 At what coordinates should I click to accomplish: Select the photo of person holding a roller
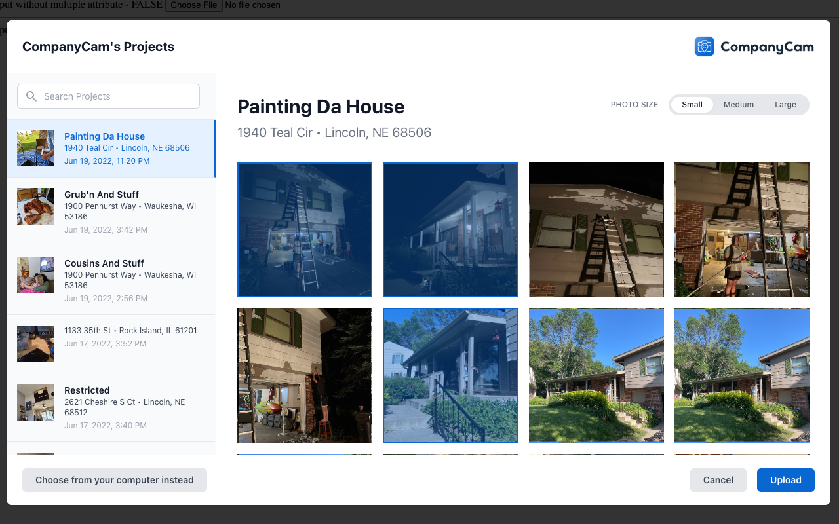tap(741, 230)
